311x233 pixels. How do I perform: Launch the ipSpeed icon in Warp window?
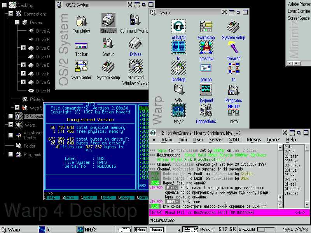(x=206, y=89)
